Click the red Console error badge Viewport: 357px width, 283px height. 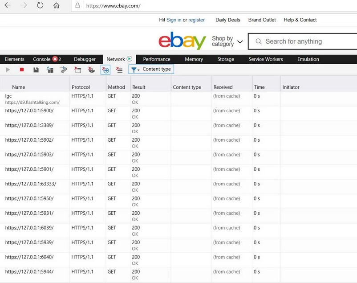(x=55, y=59)
